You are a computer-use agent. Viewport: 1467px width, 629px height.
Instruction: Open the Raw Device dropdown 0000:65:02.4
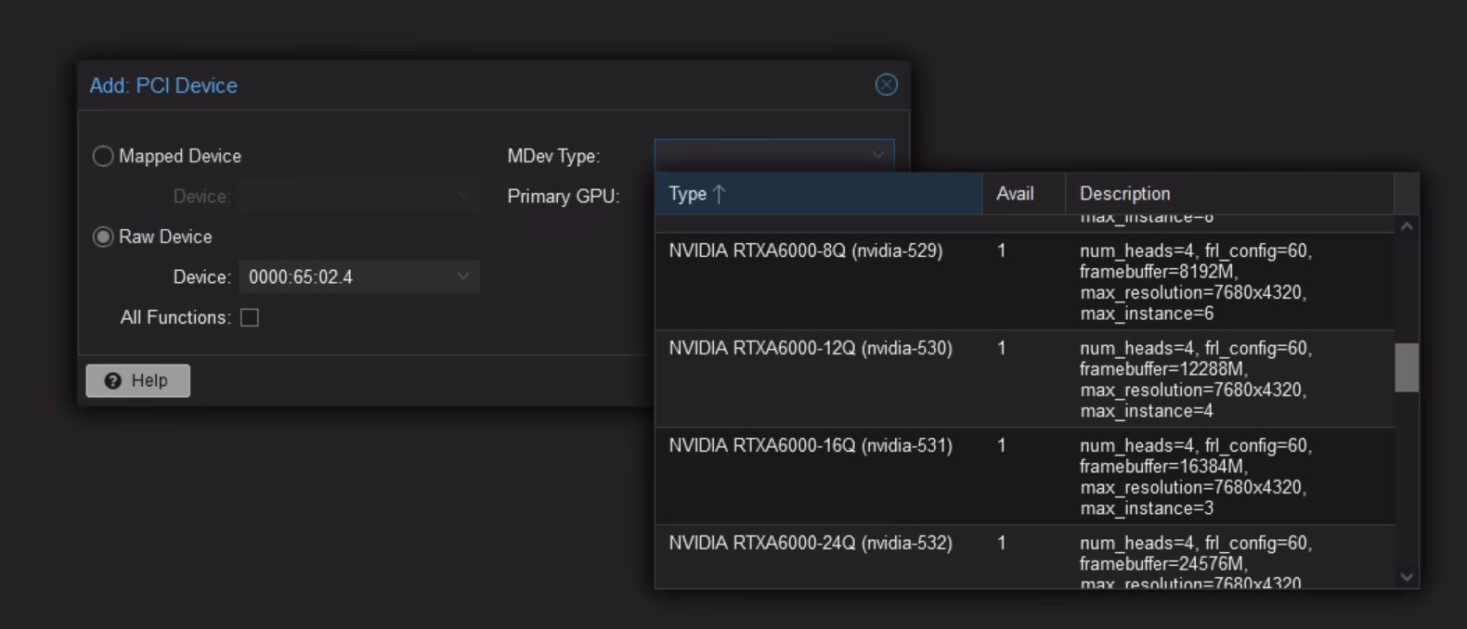pyautogui.click(x=358, y=276)
